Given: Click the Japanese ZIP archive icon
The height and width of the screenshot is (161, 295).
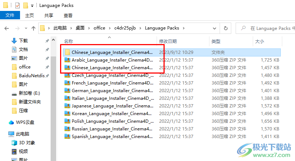Looking at the screenshot, I should coord(67,106).
